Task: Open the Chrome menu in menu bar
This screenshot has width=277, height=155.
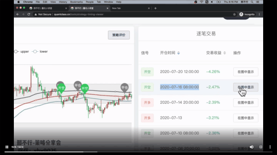Action: (28, 2)
